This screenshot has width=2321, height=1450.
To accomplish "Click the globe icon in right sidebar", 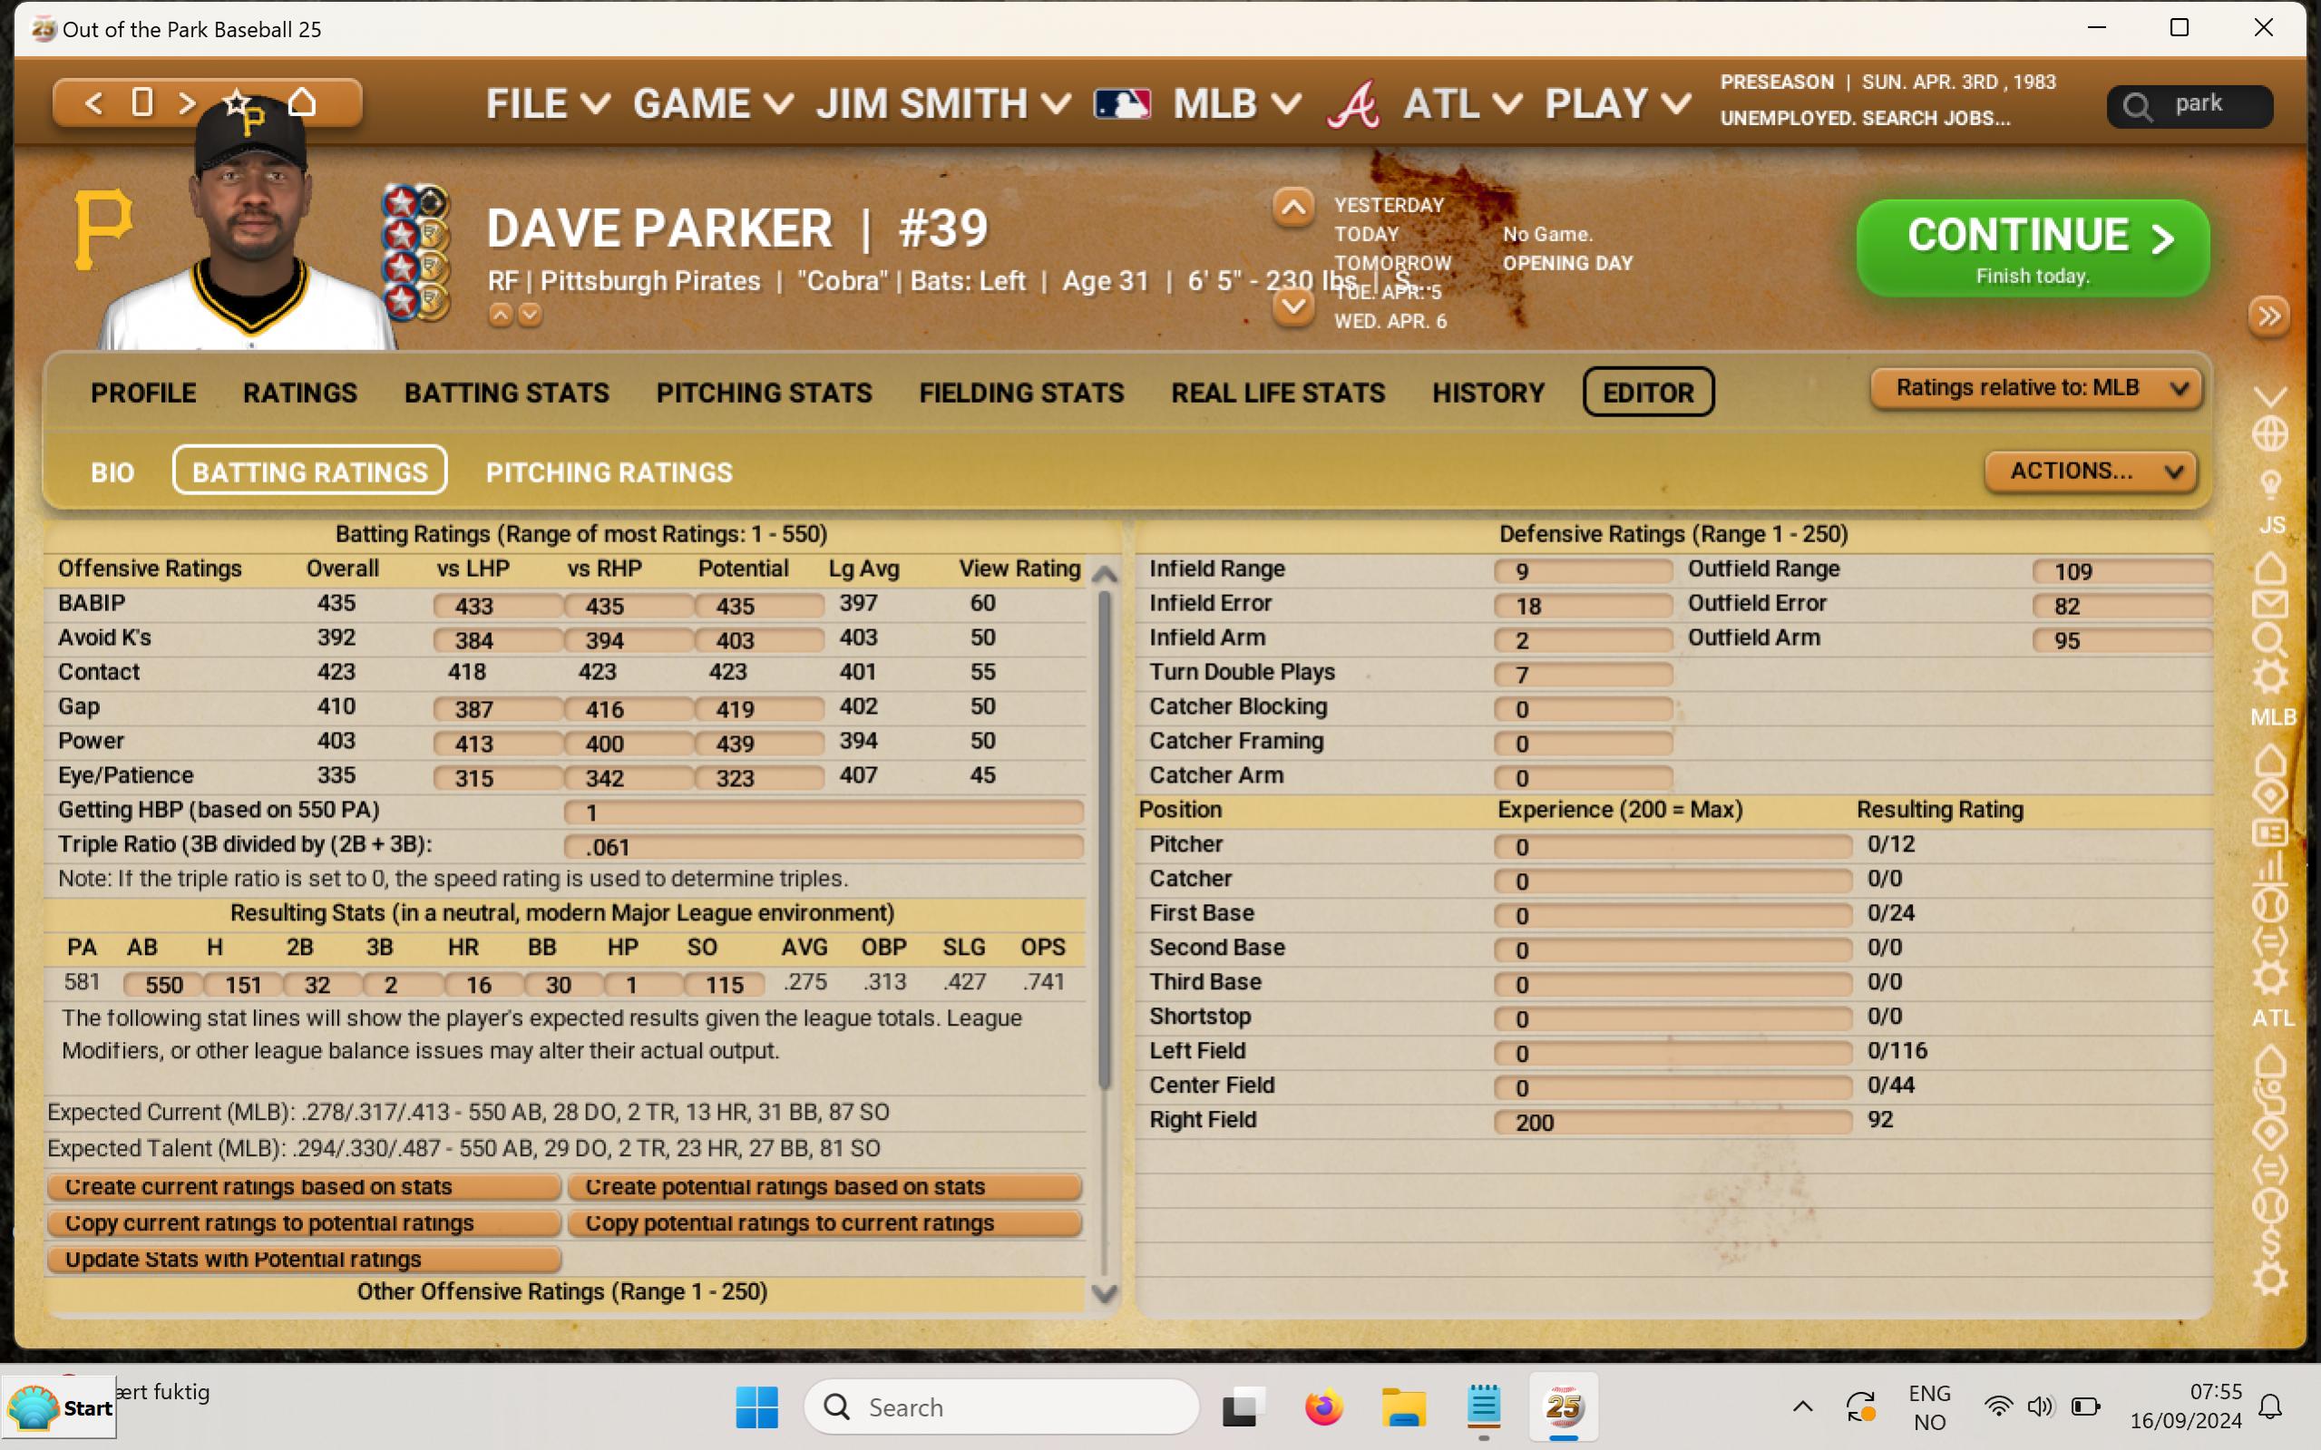I will 2269,434.
